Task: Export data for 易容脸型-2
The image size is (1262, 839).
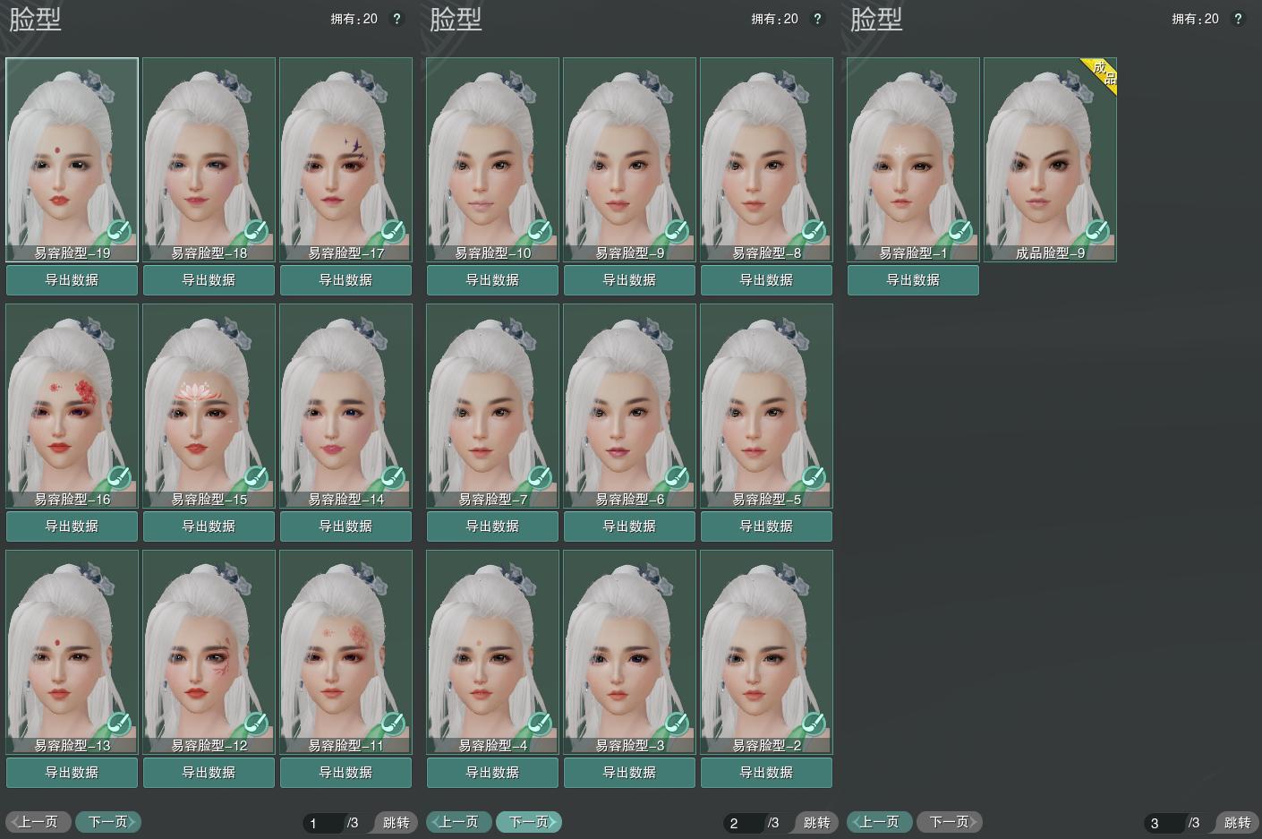Action: pos(767,773)
